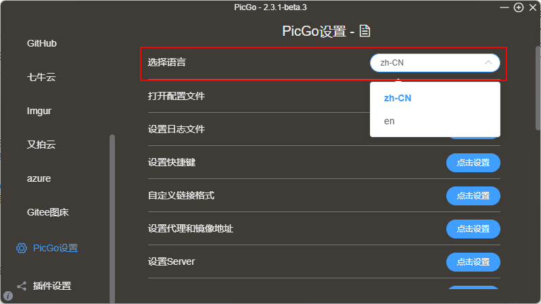Go to 又拍云 settings page
Image resolution: width=541 pixels, height=304 pixels.
pos(41,145)
